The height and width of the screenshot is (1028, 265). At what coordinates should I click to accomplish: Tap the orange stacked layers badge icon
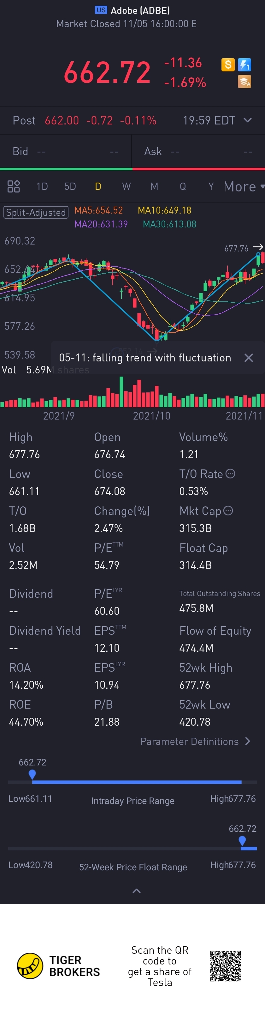coord(244,82)
